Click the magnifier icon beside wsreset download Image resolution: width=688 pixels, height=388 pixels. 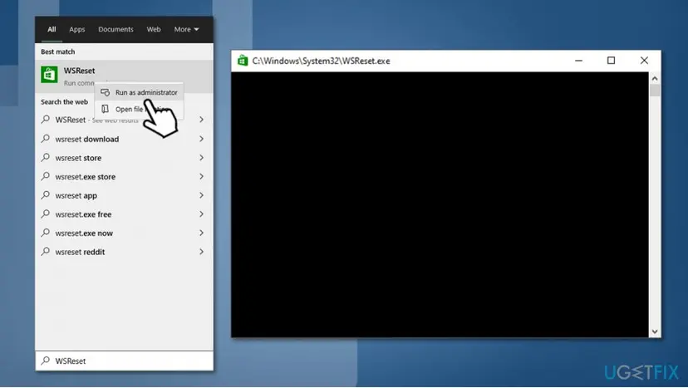[45, 139]
